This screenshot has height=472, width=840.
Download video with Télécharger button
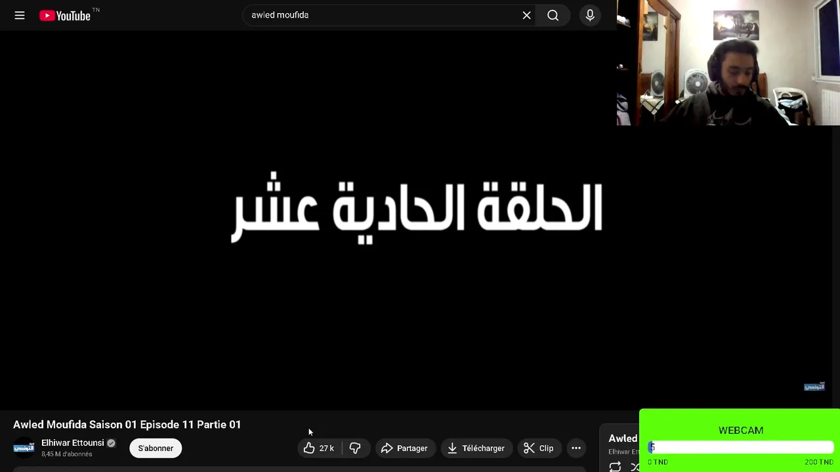tap(476, 448)
